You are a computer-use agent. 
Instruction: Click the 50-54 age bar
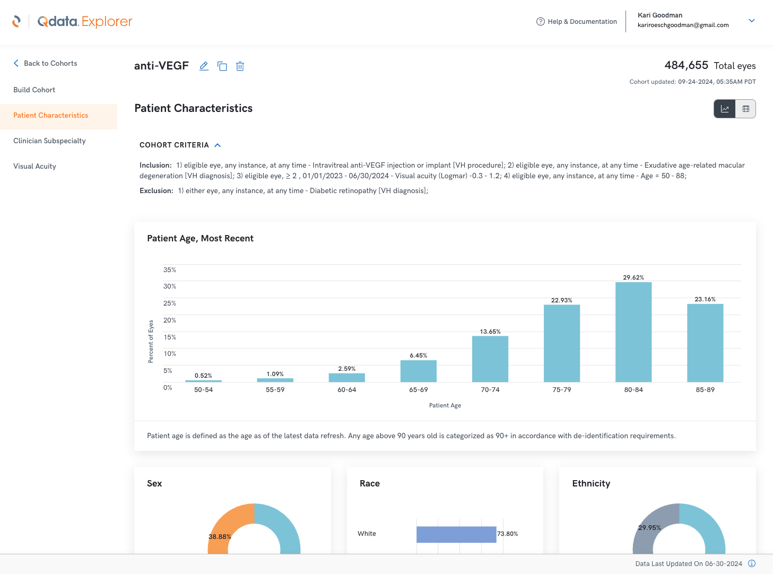point(203,381)
